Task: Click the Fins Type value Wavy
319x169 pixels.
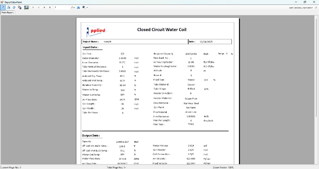Action: pos(191,124)
